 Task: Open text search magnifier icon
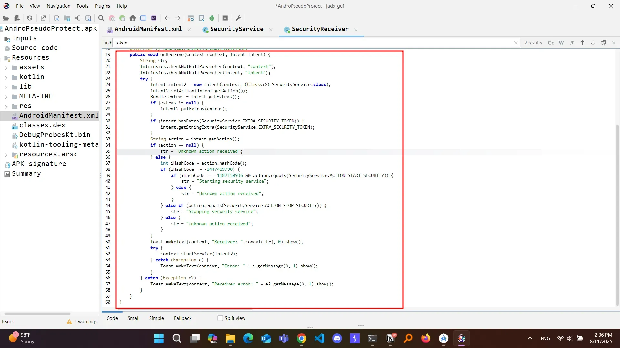point(101,18)
